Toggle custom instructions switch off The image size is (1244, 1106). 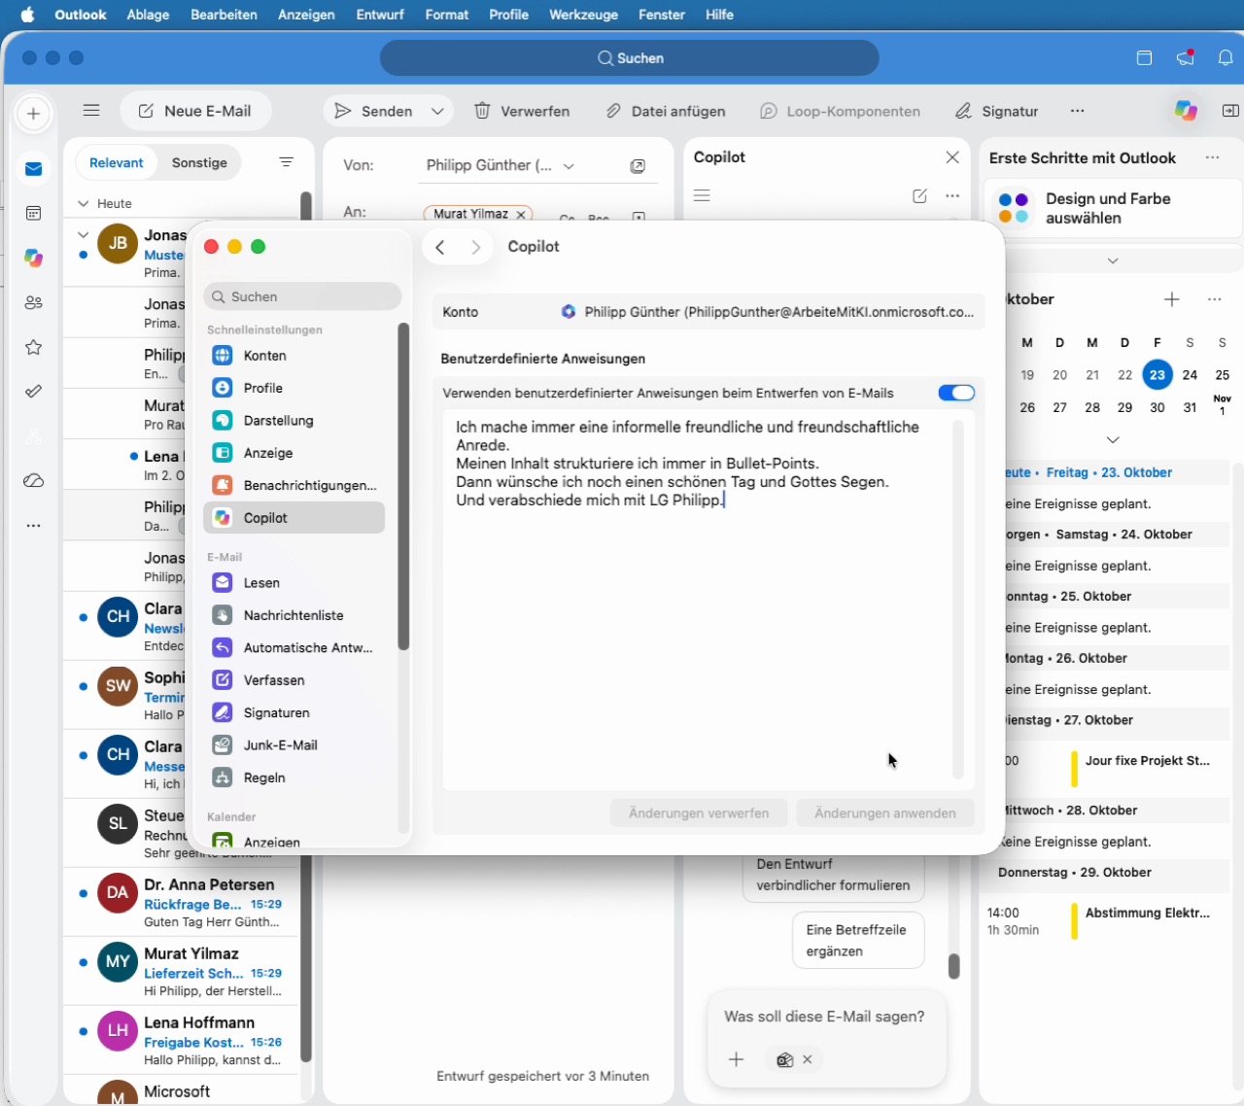point(956,393)
